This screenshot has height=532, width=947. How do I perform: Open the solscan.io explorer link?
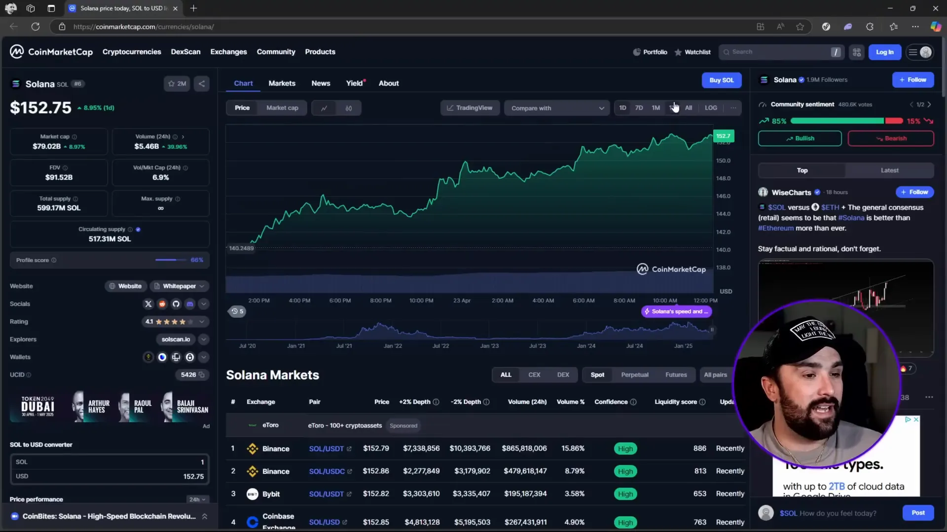[x=176, y=339]
